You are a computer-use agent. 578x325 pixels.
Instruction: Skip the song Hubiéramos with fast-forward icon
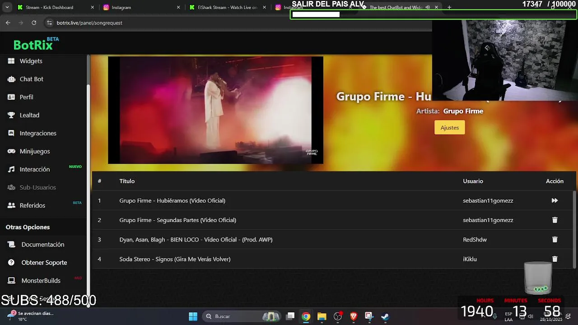pos(555,200)
